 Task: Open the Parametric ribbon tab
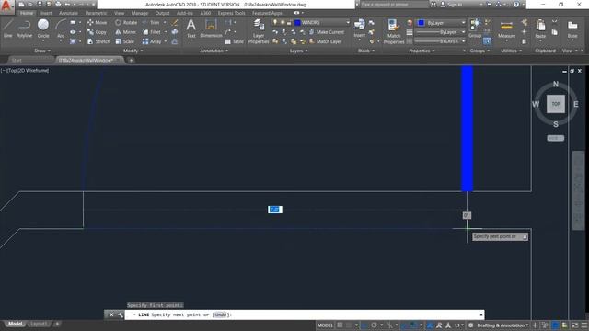click(x=96, y=13)
